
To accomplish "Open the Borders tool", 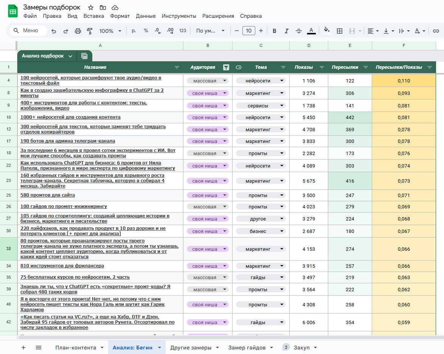I will [340, 31].
